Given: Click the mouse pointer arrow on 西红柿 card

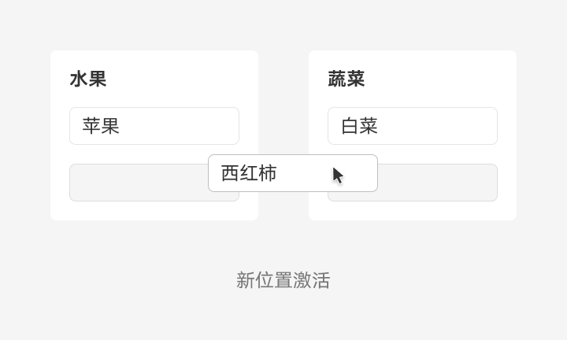Looking at the screenshot, I should pos(338,175).
